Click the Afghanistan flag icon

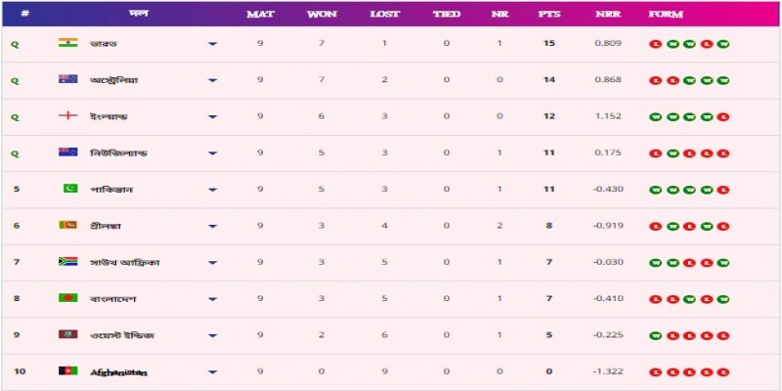[67, 371]
